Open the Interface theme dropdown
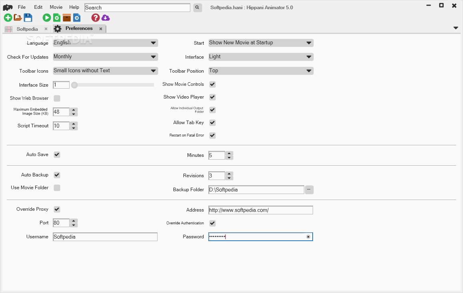 coord(261,57)
